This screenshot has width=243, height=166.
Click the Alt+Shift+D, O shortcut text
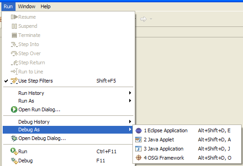tap(215, 158)
